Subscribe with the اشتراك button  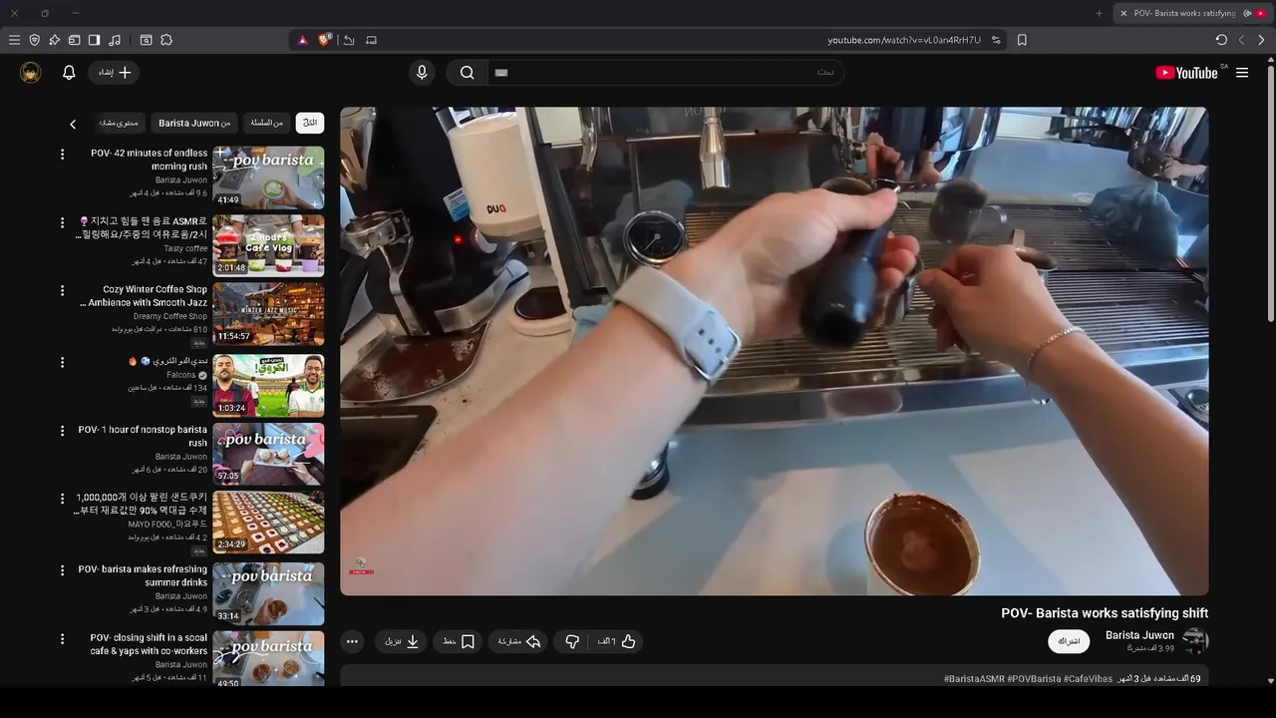coord(1069,641)
